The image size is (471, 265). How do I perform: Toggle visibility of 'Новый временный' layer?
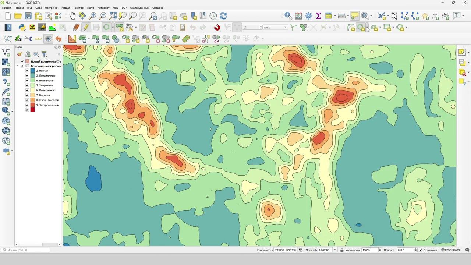coord(22,61)
